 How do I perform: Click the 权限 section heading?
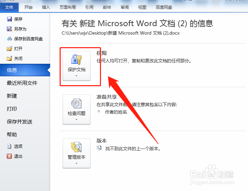[102, 53]
